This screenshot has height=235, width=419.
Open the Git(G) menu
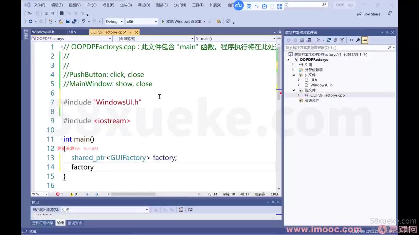[92, 5]
